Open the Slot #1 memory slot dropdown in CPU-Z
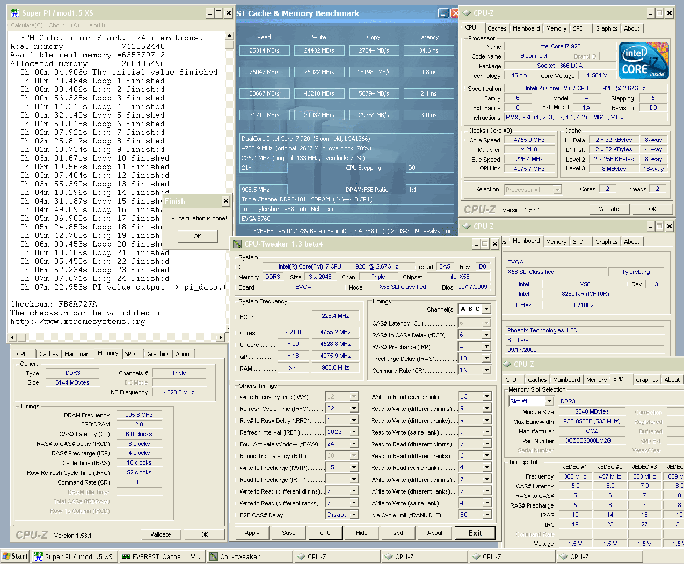The image size is (684, 564). click(549, 401)
